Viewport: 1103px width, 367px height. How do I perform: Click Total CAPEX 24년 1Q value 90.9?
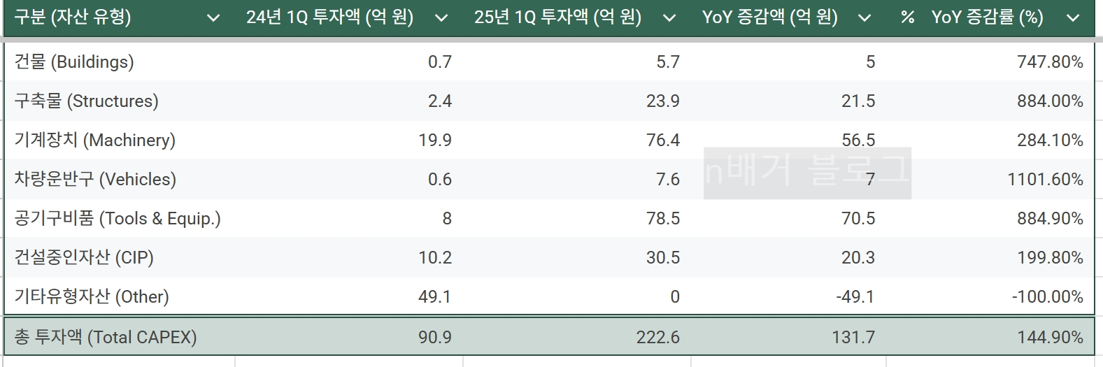[435, 337]
